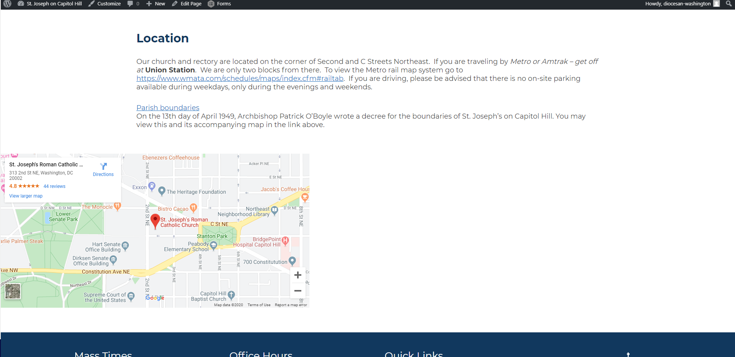Click the red St. Joseph's church map pin

(155, 221)
